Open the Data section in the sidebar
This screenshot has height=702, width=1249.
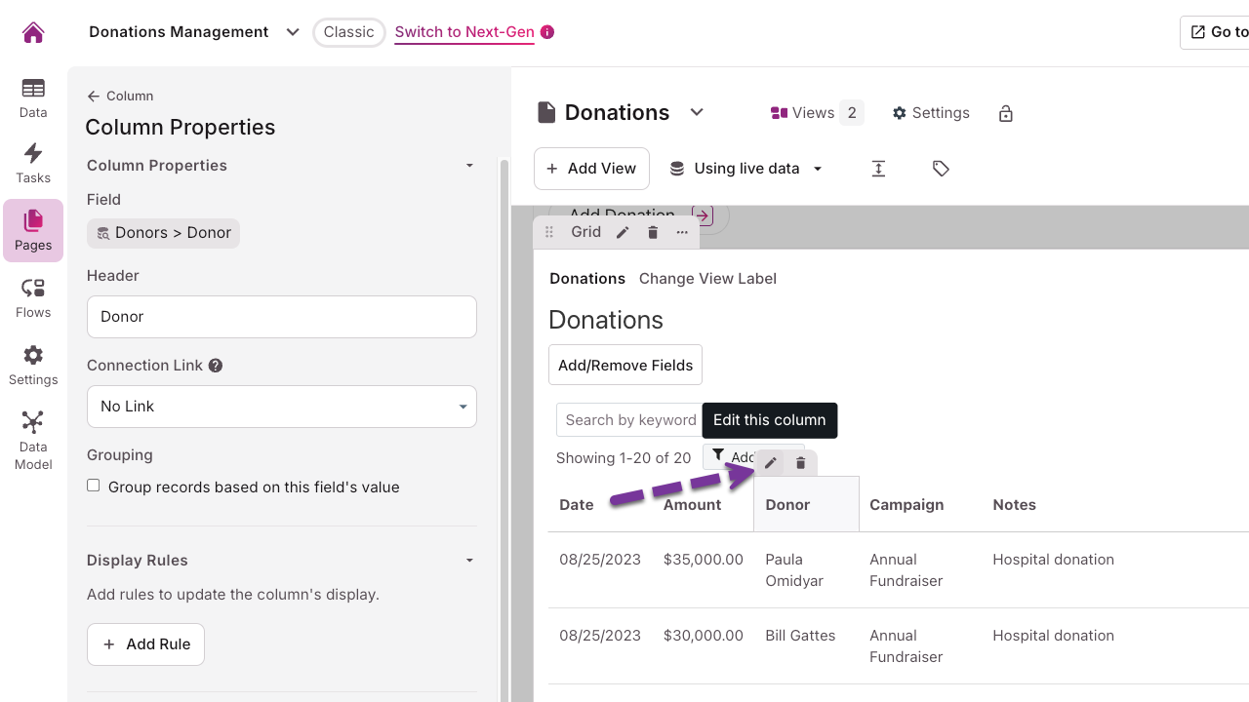33,97
